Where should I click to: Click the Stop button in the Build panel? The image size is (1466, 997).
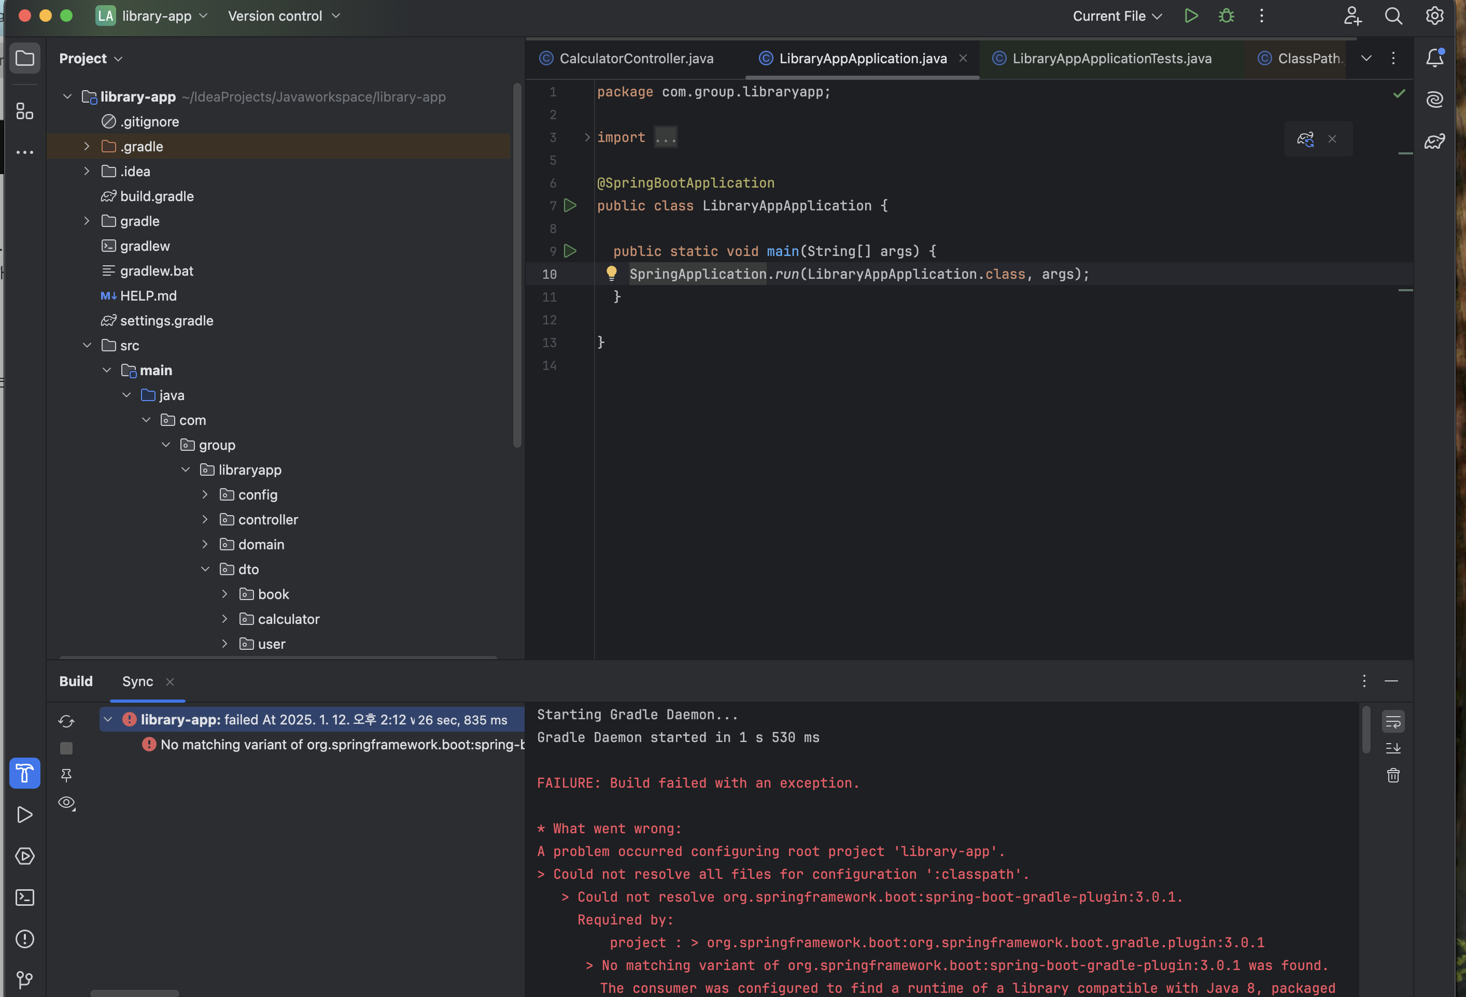coord(66,748)
